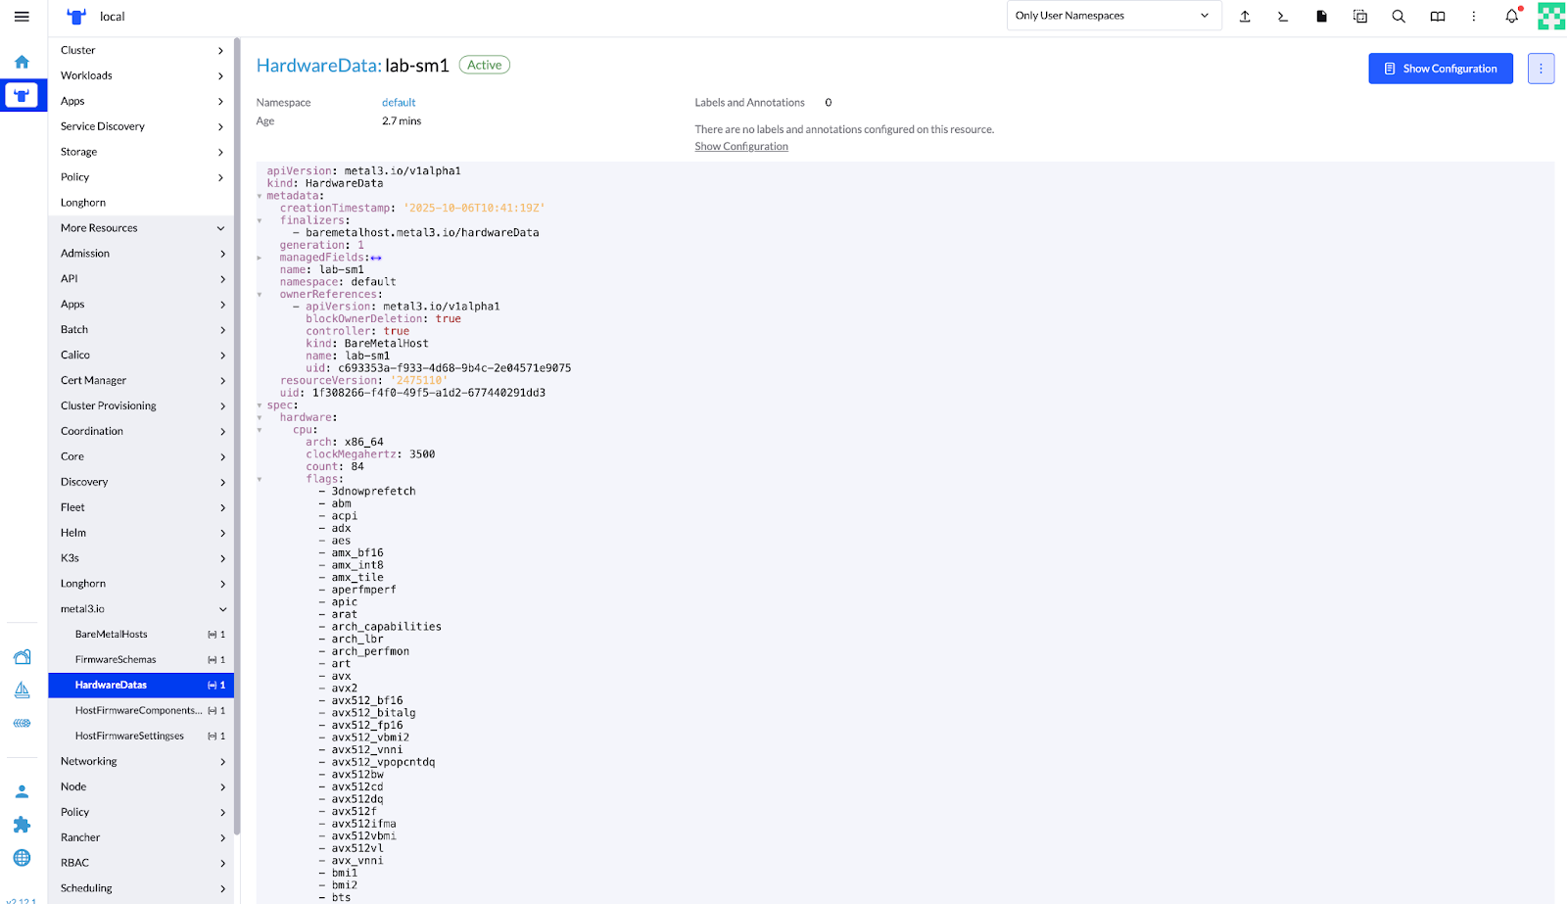Click the download KubeConfig file icon
Viewport: 1567px width, 904px height.
coord(1321,17)
